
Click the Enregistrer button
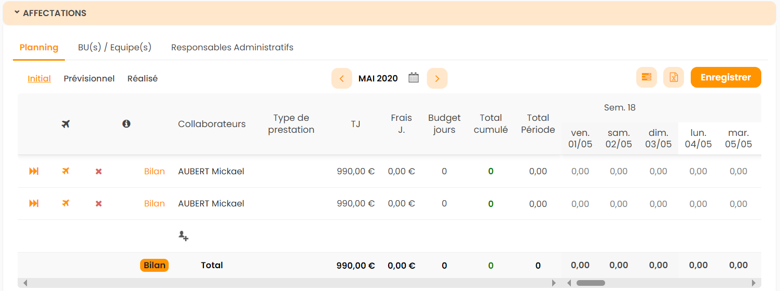(726, 77)
